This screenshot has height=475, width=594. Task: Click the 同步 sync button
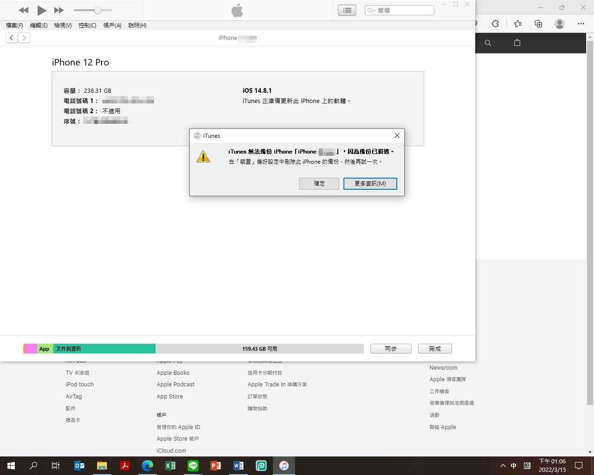(391, 349)
